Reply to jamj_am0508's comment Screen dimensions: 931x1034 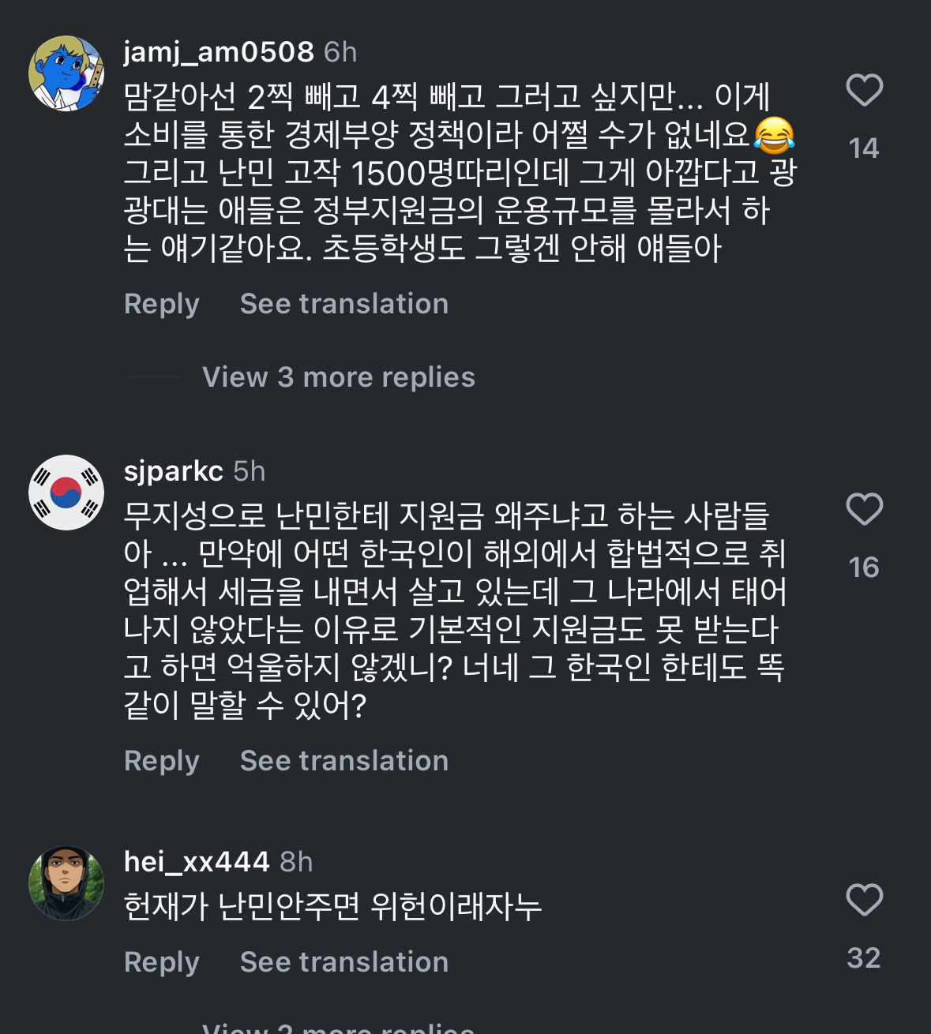(162, 304)
